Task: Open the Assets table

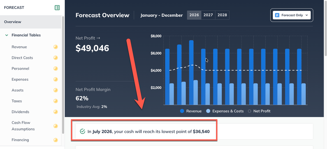Action: (17, 90)
